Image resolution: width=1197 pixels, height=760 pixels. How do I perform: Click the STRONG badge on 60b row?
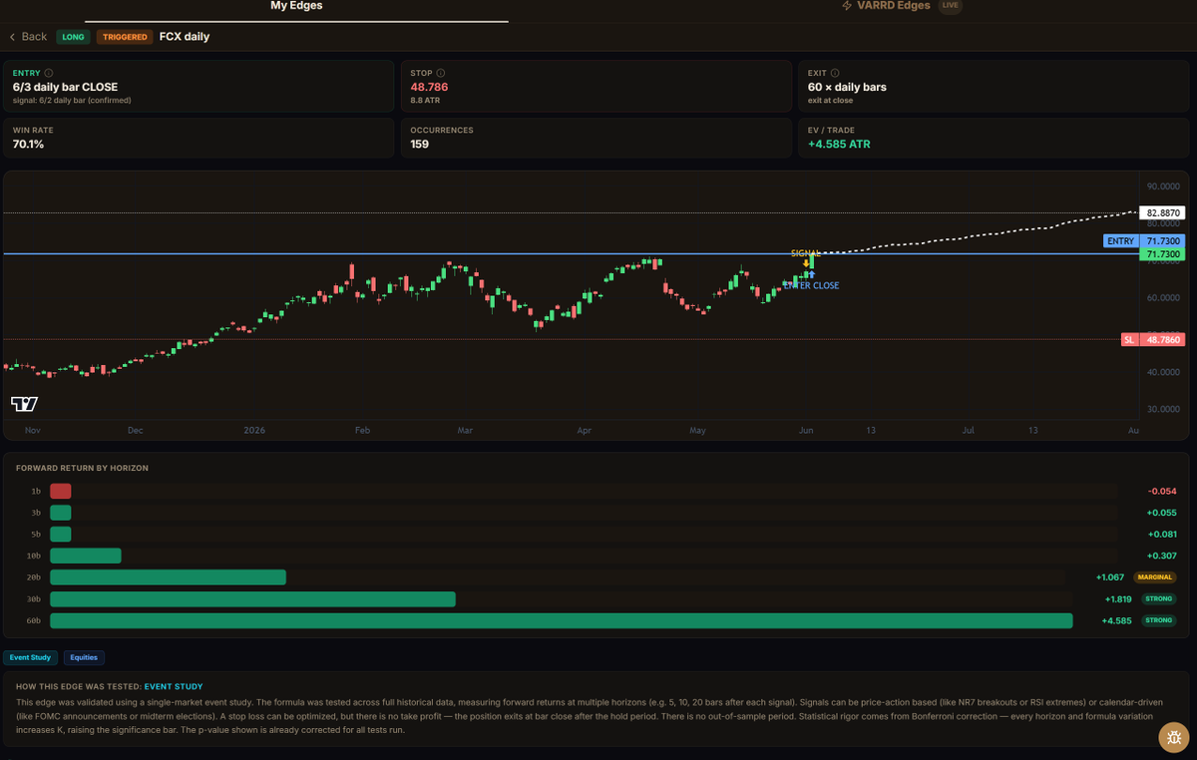tap(1159, 620)
